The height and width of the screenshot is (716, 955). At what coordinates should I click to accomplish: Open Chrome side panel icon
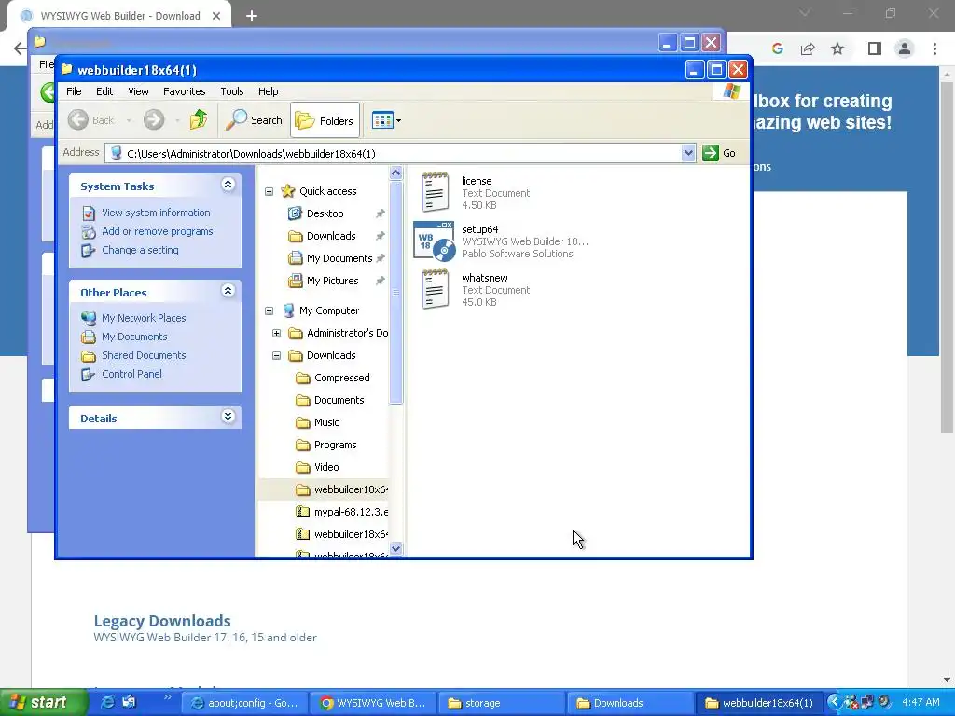(875, 48)
